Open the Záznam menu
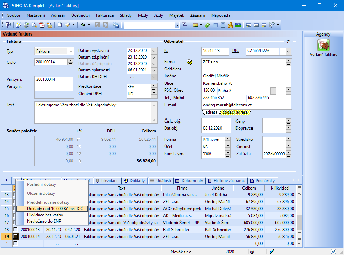344x255 pixels. pos(198,15)
